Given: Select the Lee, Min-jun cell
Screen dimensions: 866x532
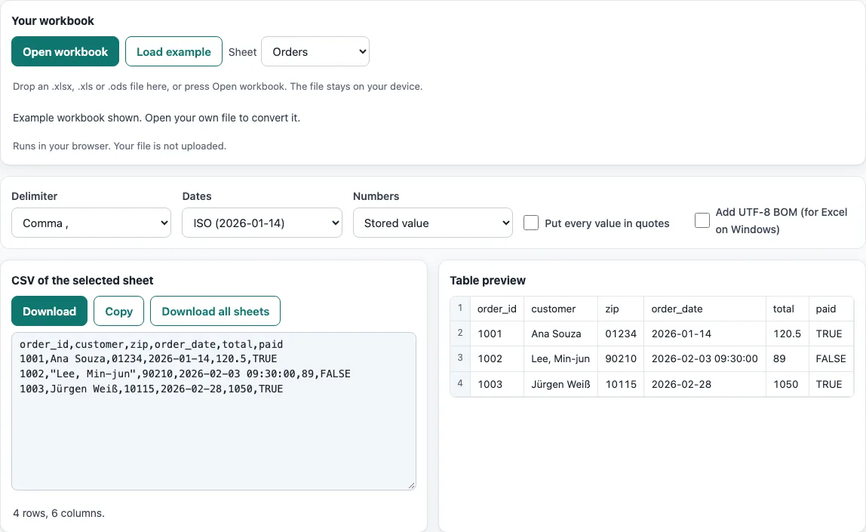Looking at the screenshot, I should [x=560, y=358].
